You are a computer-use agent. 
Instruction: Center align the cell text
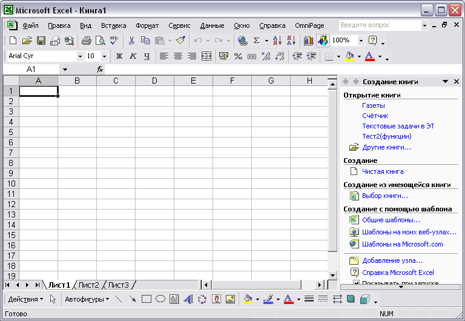click(178, 56)
